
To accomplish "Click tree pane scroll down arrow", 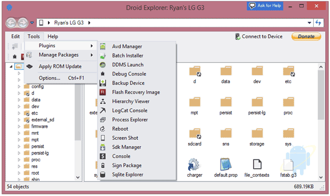I will click(x=78, y=178).
